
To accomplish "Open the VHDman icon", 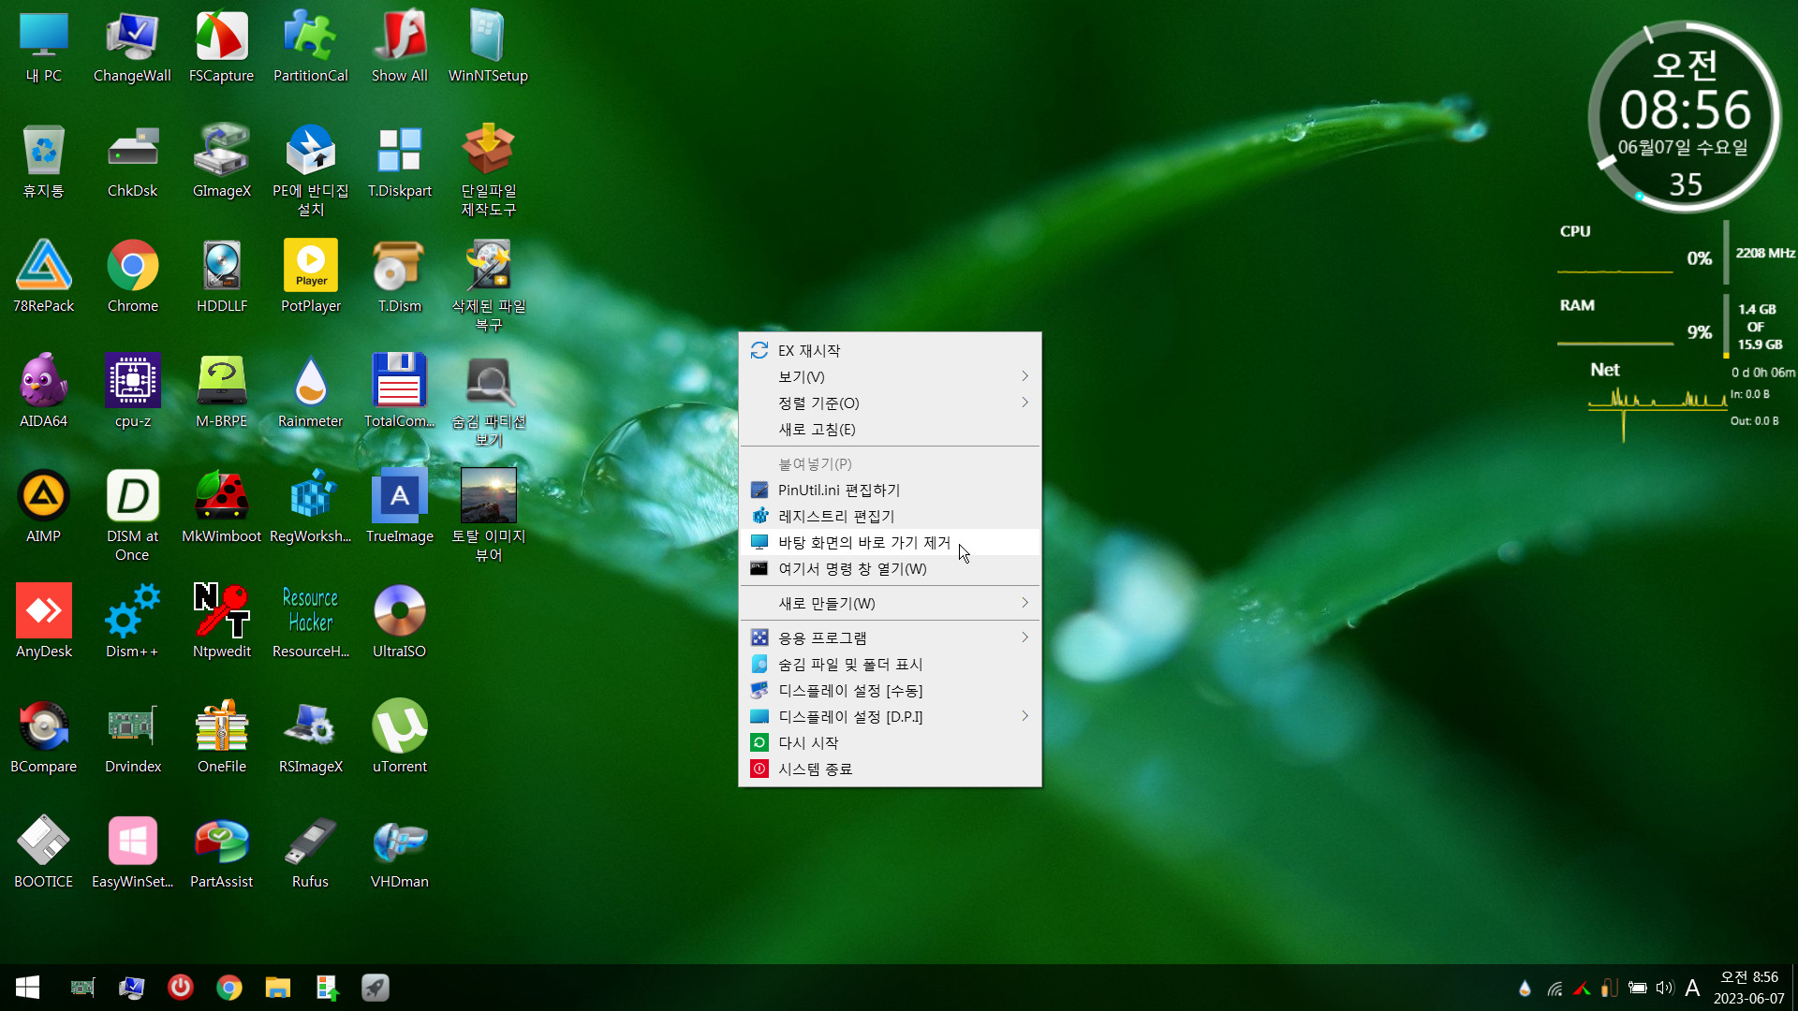I will pos(399,852).
